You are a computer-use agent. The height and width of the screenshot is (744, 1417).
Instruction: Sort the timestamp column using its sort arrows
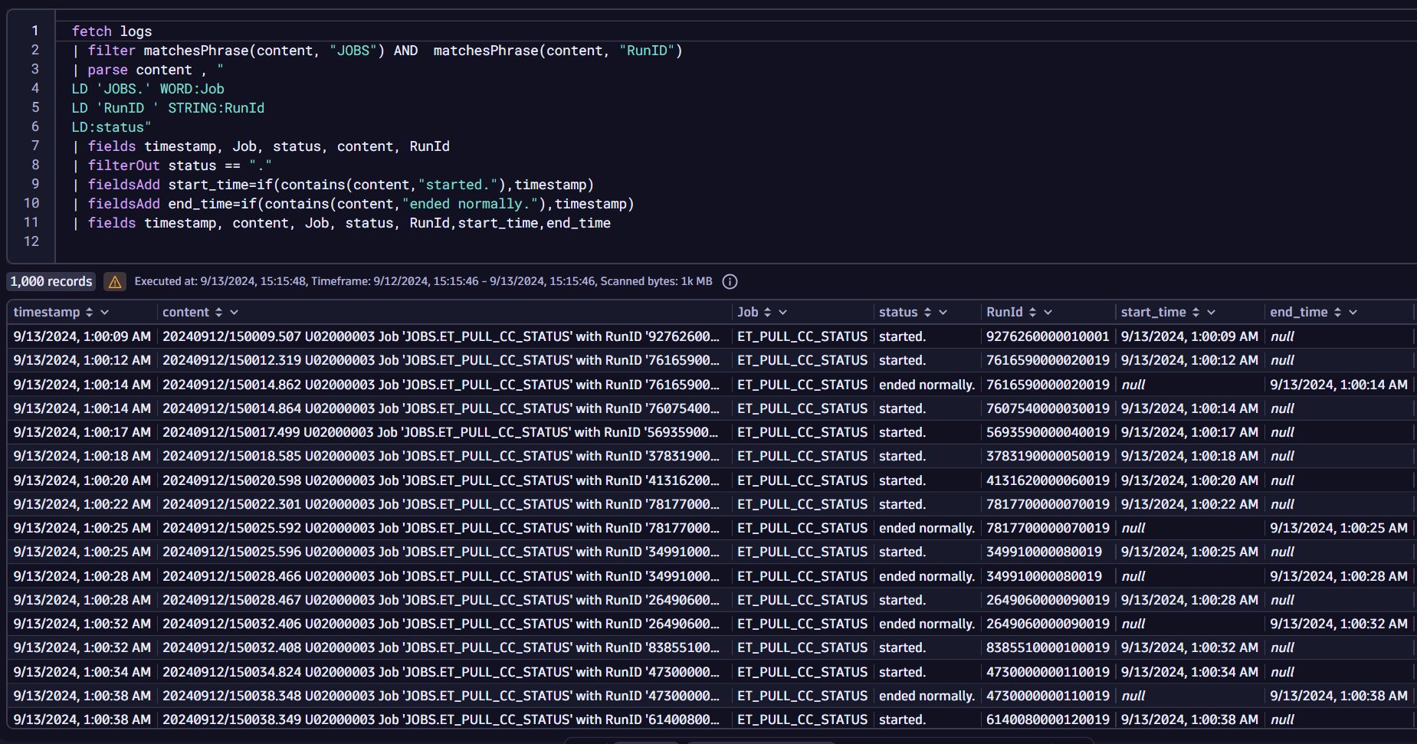click(88, 312)
